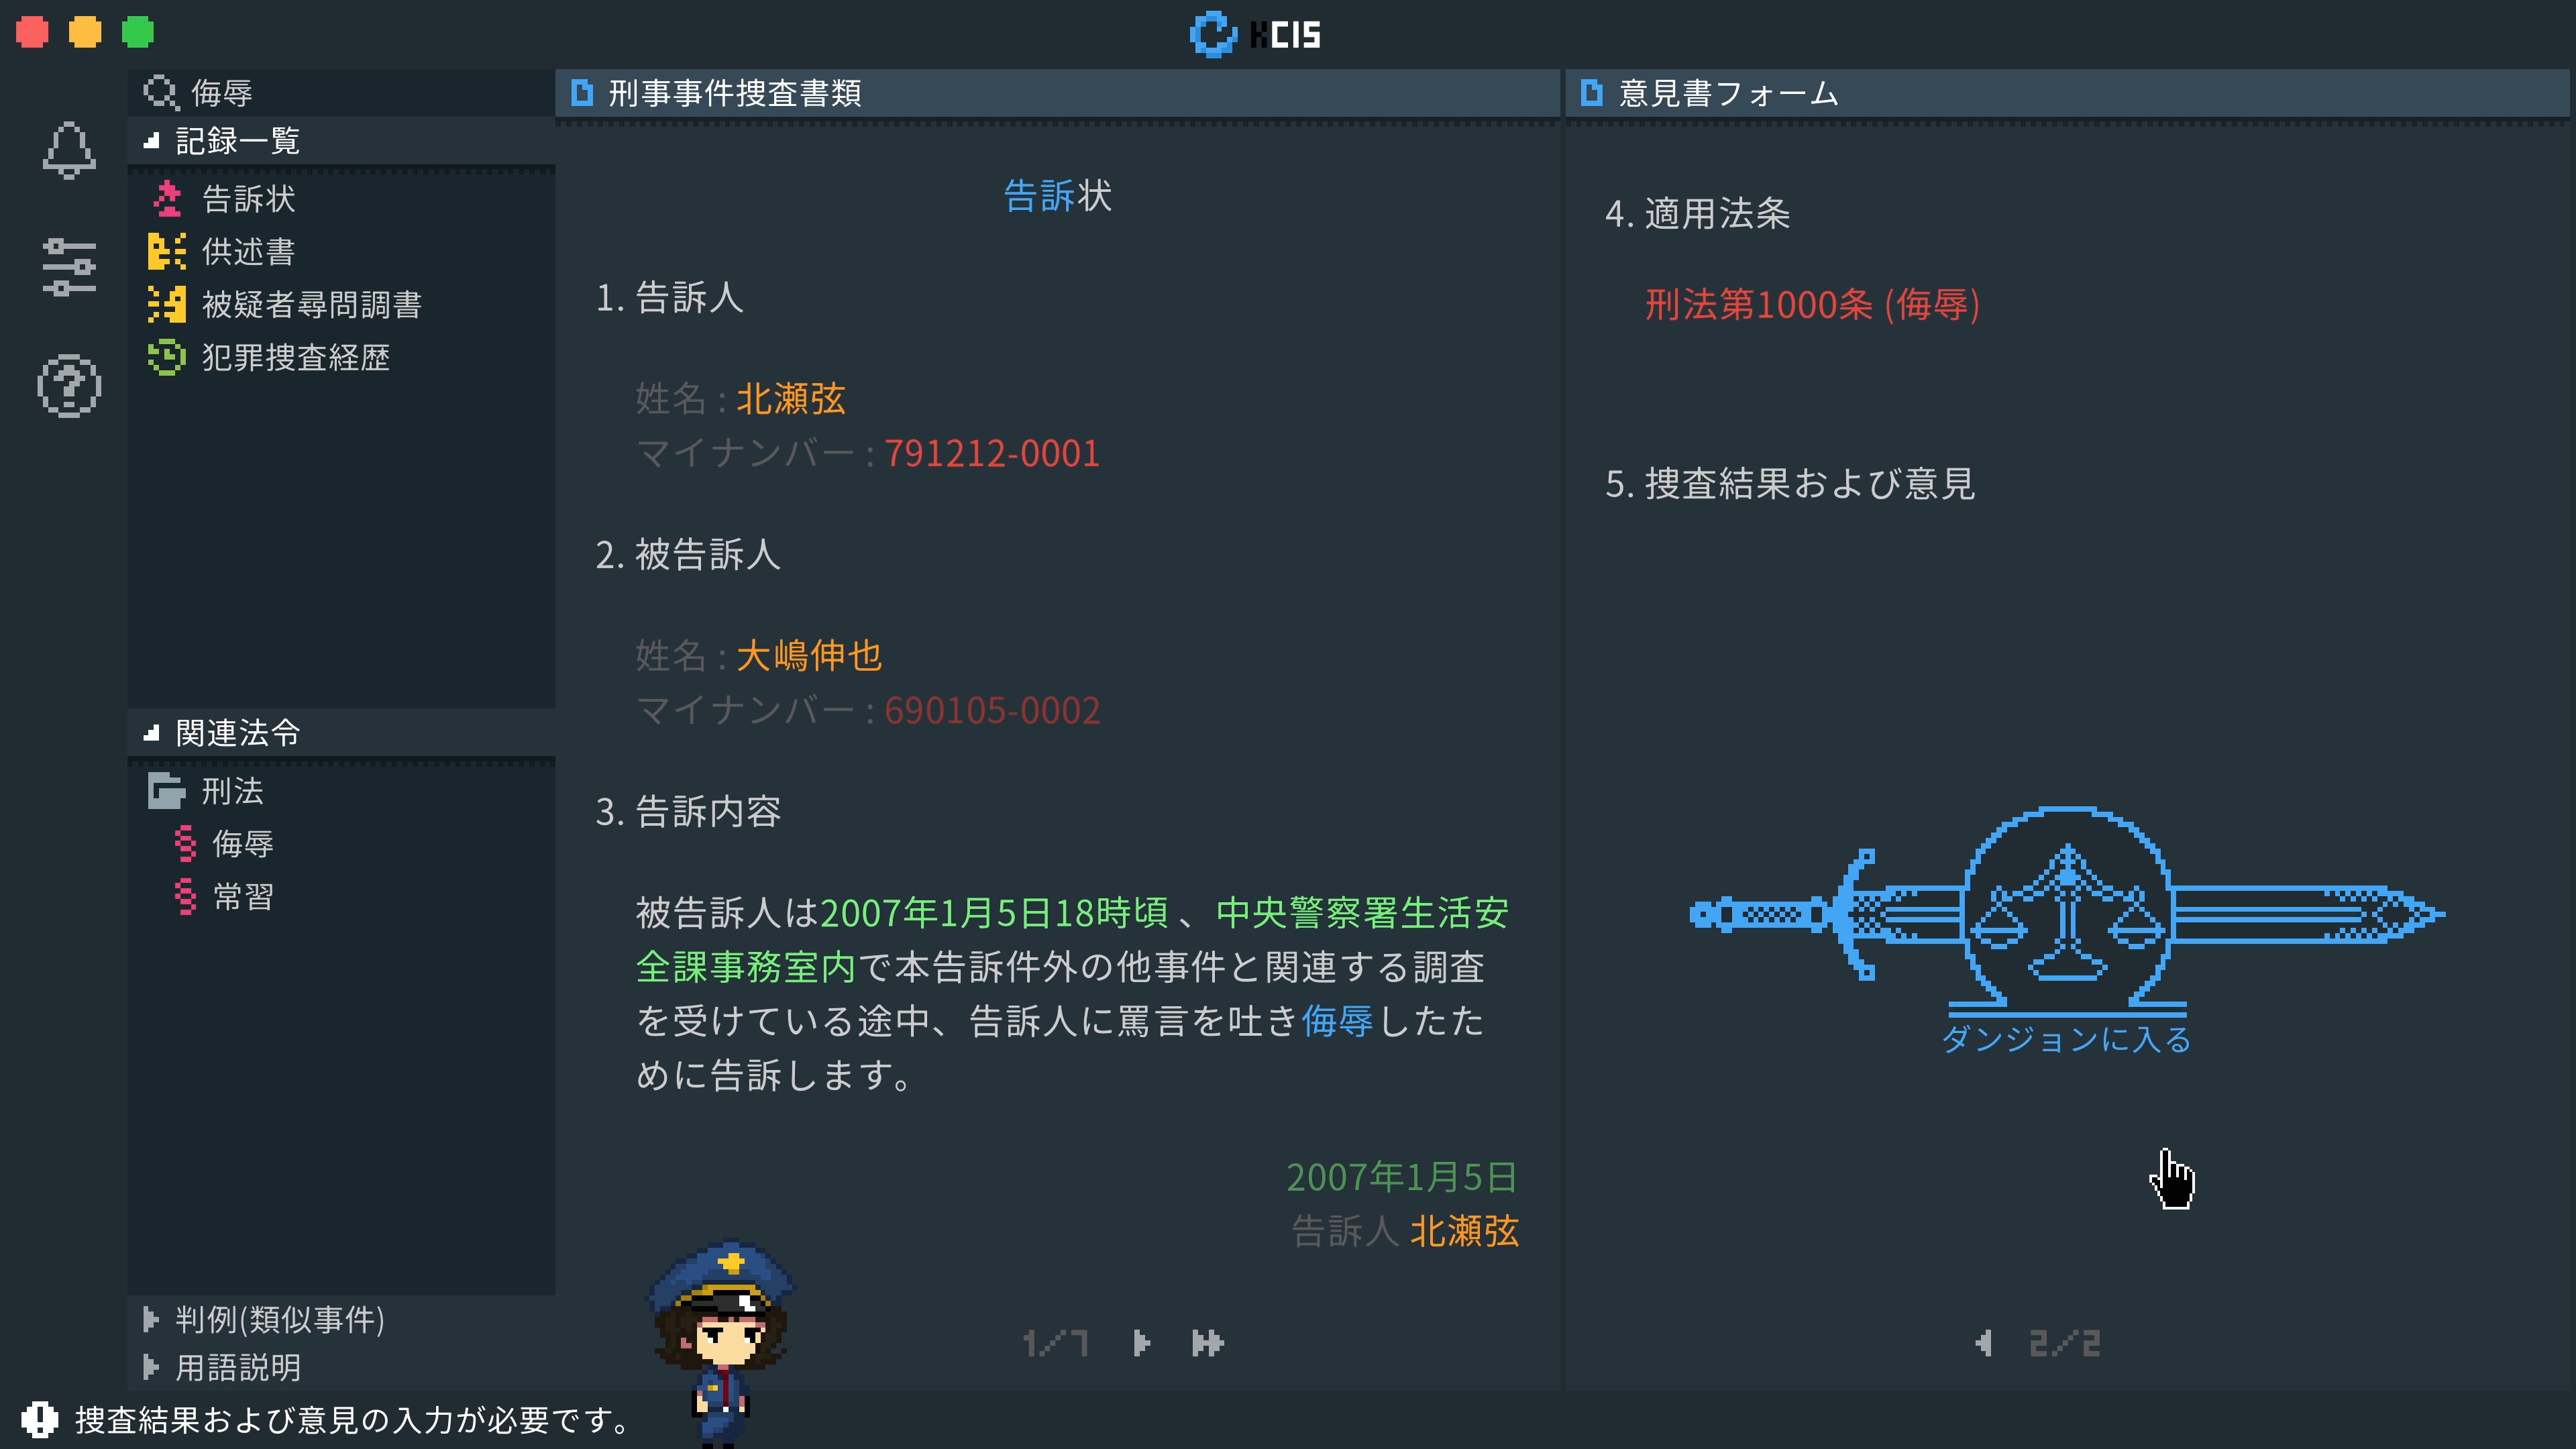Click ダンジョンに入る sword emblem
Viewport: 2576px width, 1449px height.
pos(2067,930)
